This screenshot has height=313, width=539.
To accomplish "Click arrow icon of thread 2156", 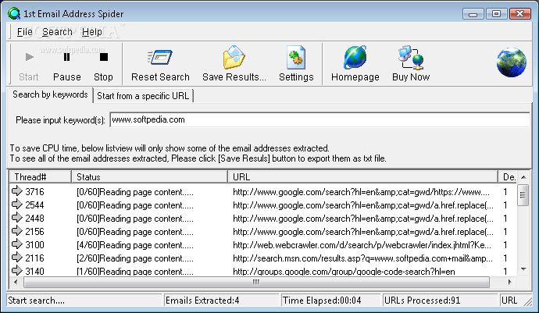I will [x=17, y=230].
